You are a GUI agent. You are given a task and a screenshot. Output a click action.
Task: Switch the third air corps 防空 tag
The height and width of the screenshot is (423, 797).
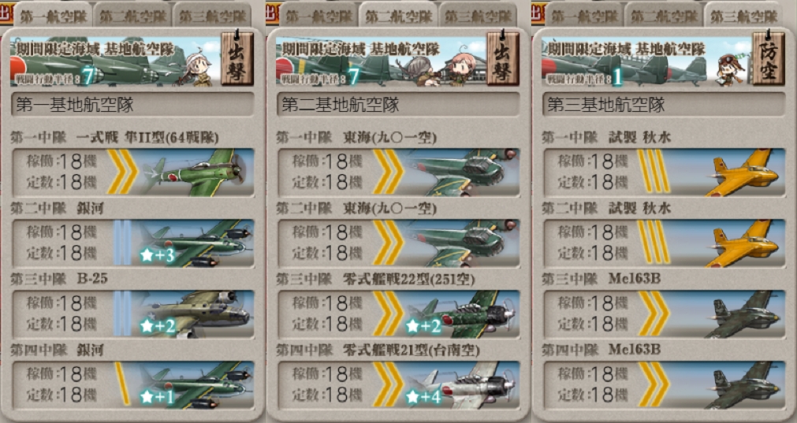pos(769,58)
